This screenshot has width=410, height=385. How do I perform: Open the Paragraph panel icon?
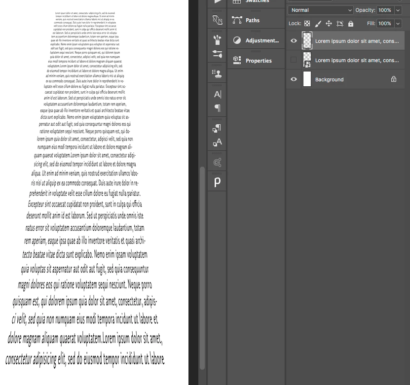click(x=217, y=108)
